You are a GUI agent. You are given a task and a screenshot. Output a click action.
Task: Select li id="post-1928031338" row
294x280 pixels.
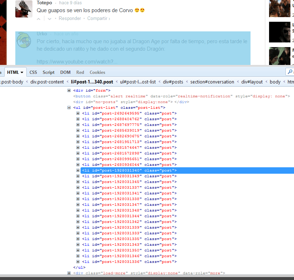click(129, 199)
